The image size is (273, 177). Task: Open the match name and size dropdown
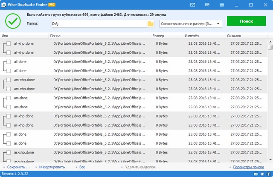(x=190, y=23)
